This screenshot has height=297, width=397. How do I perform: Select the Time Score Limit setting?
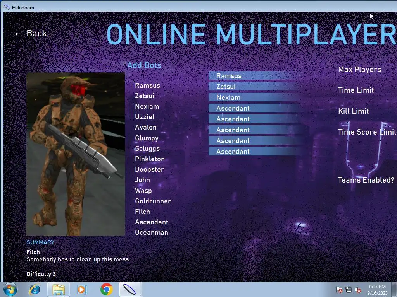coord(367,132)
